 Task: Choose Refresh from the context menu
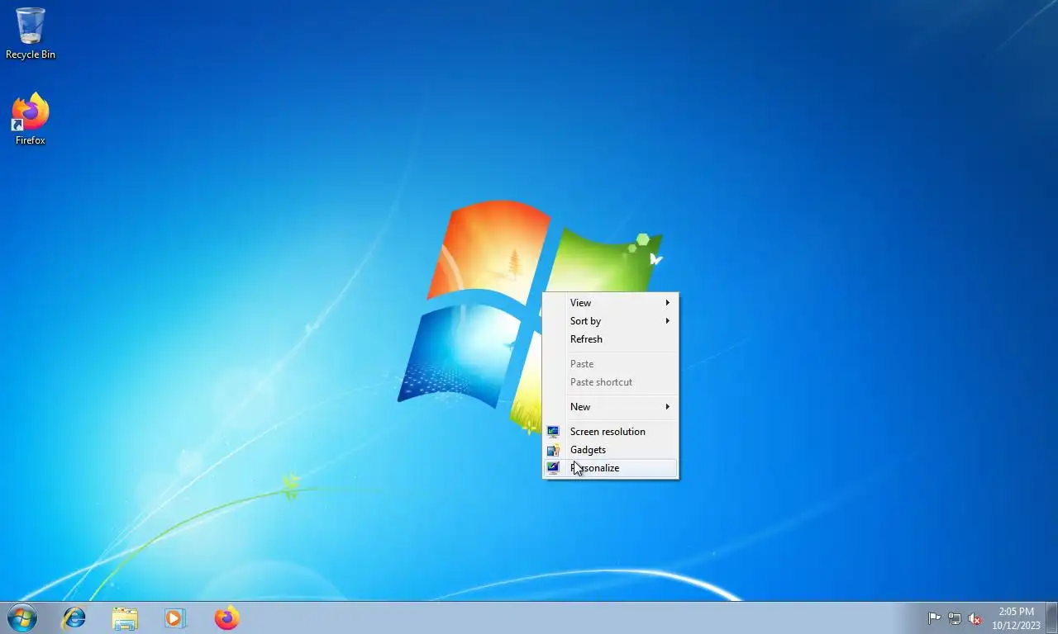tap(610, 339)
